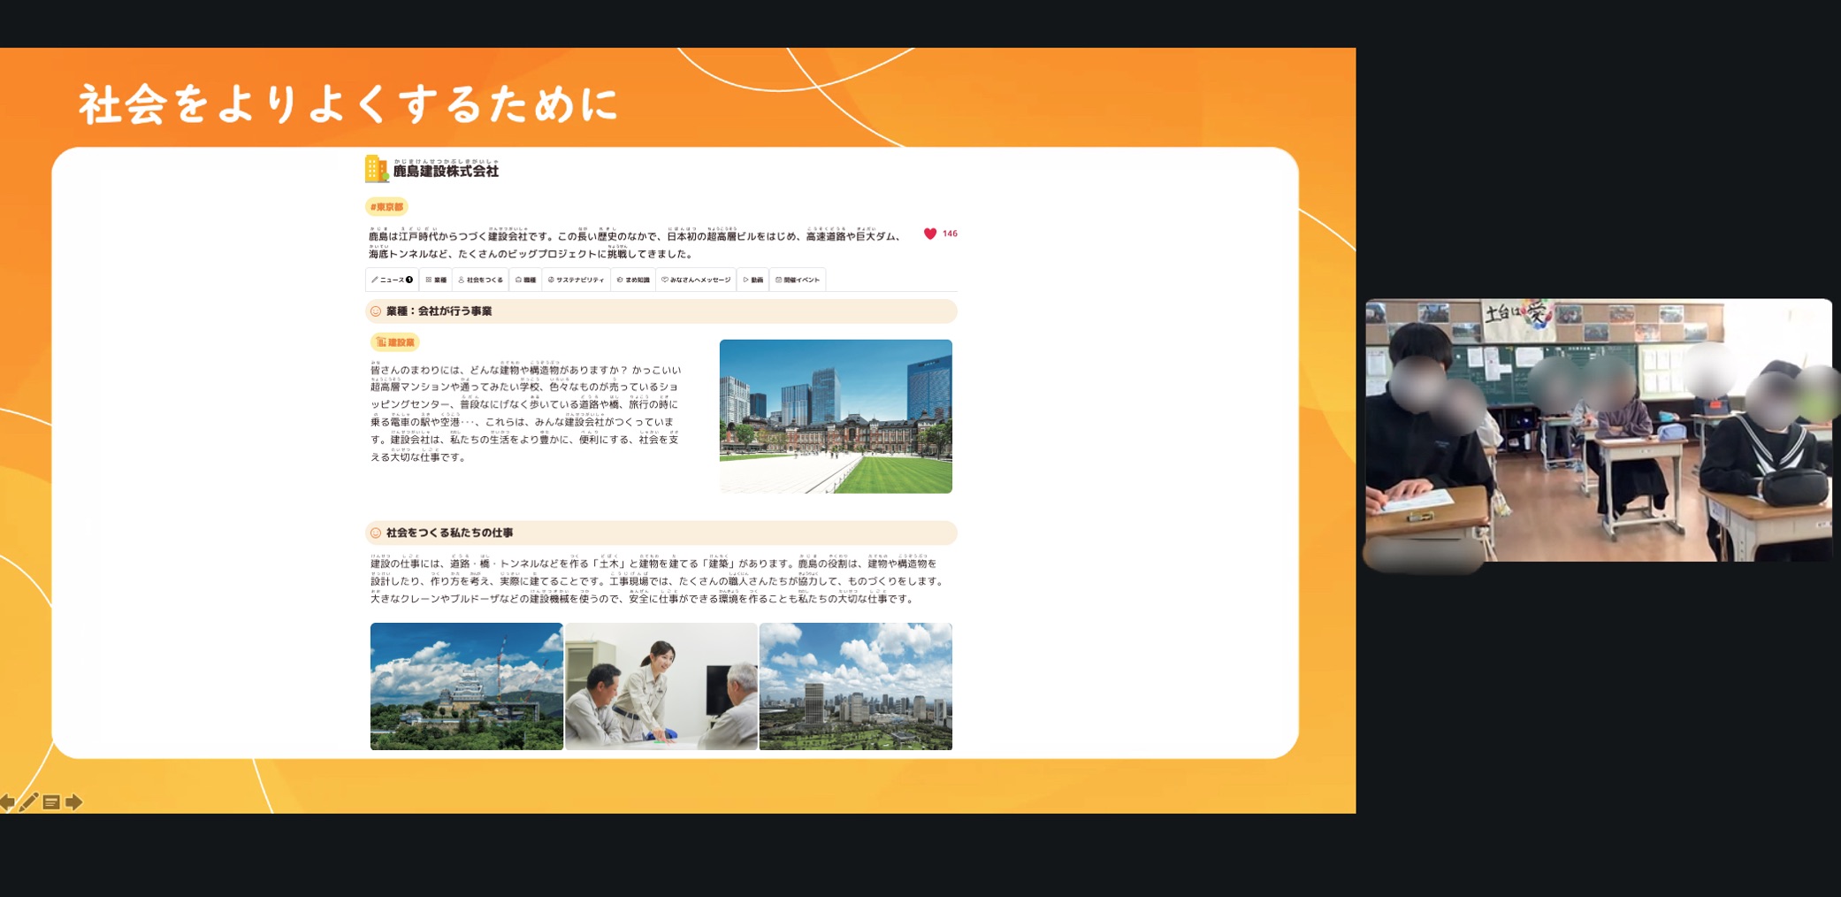Select the pen annotation tool icon

click(x=29, y=802)
